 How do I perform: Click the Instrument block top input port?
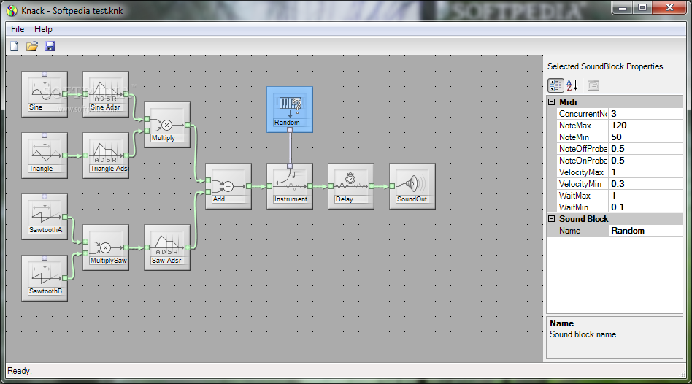290,166
